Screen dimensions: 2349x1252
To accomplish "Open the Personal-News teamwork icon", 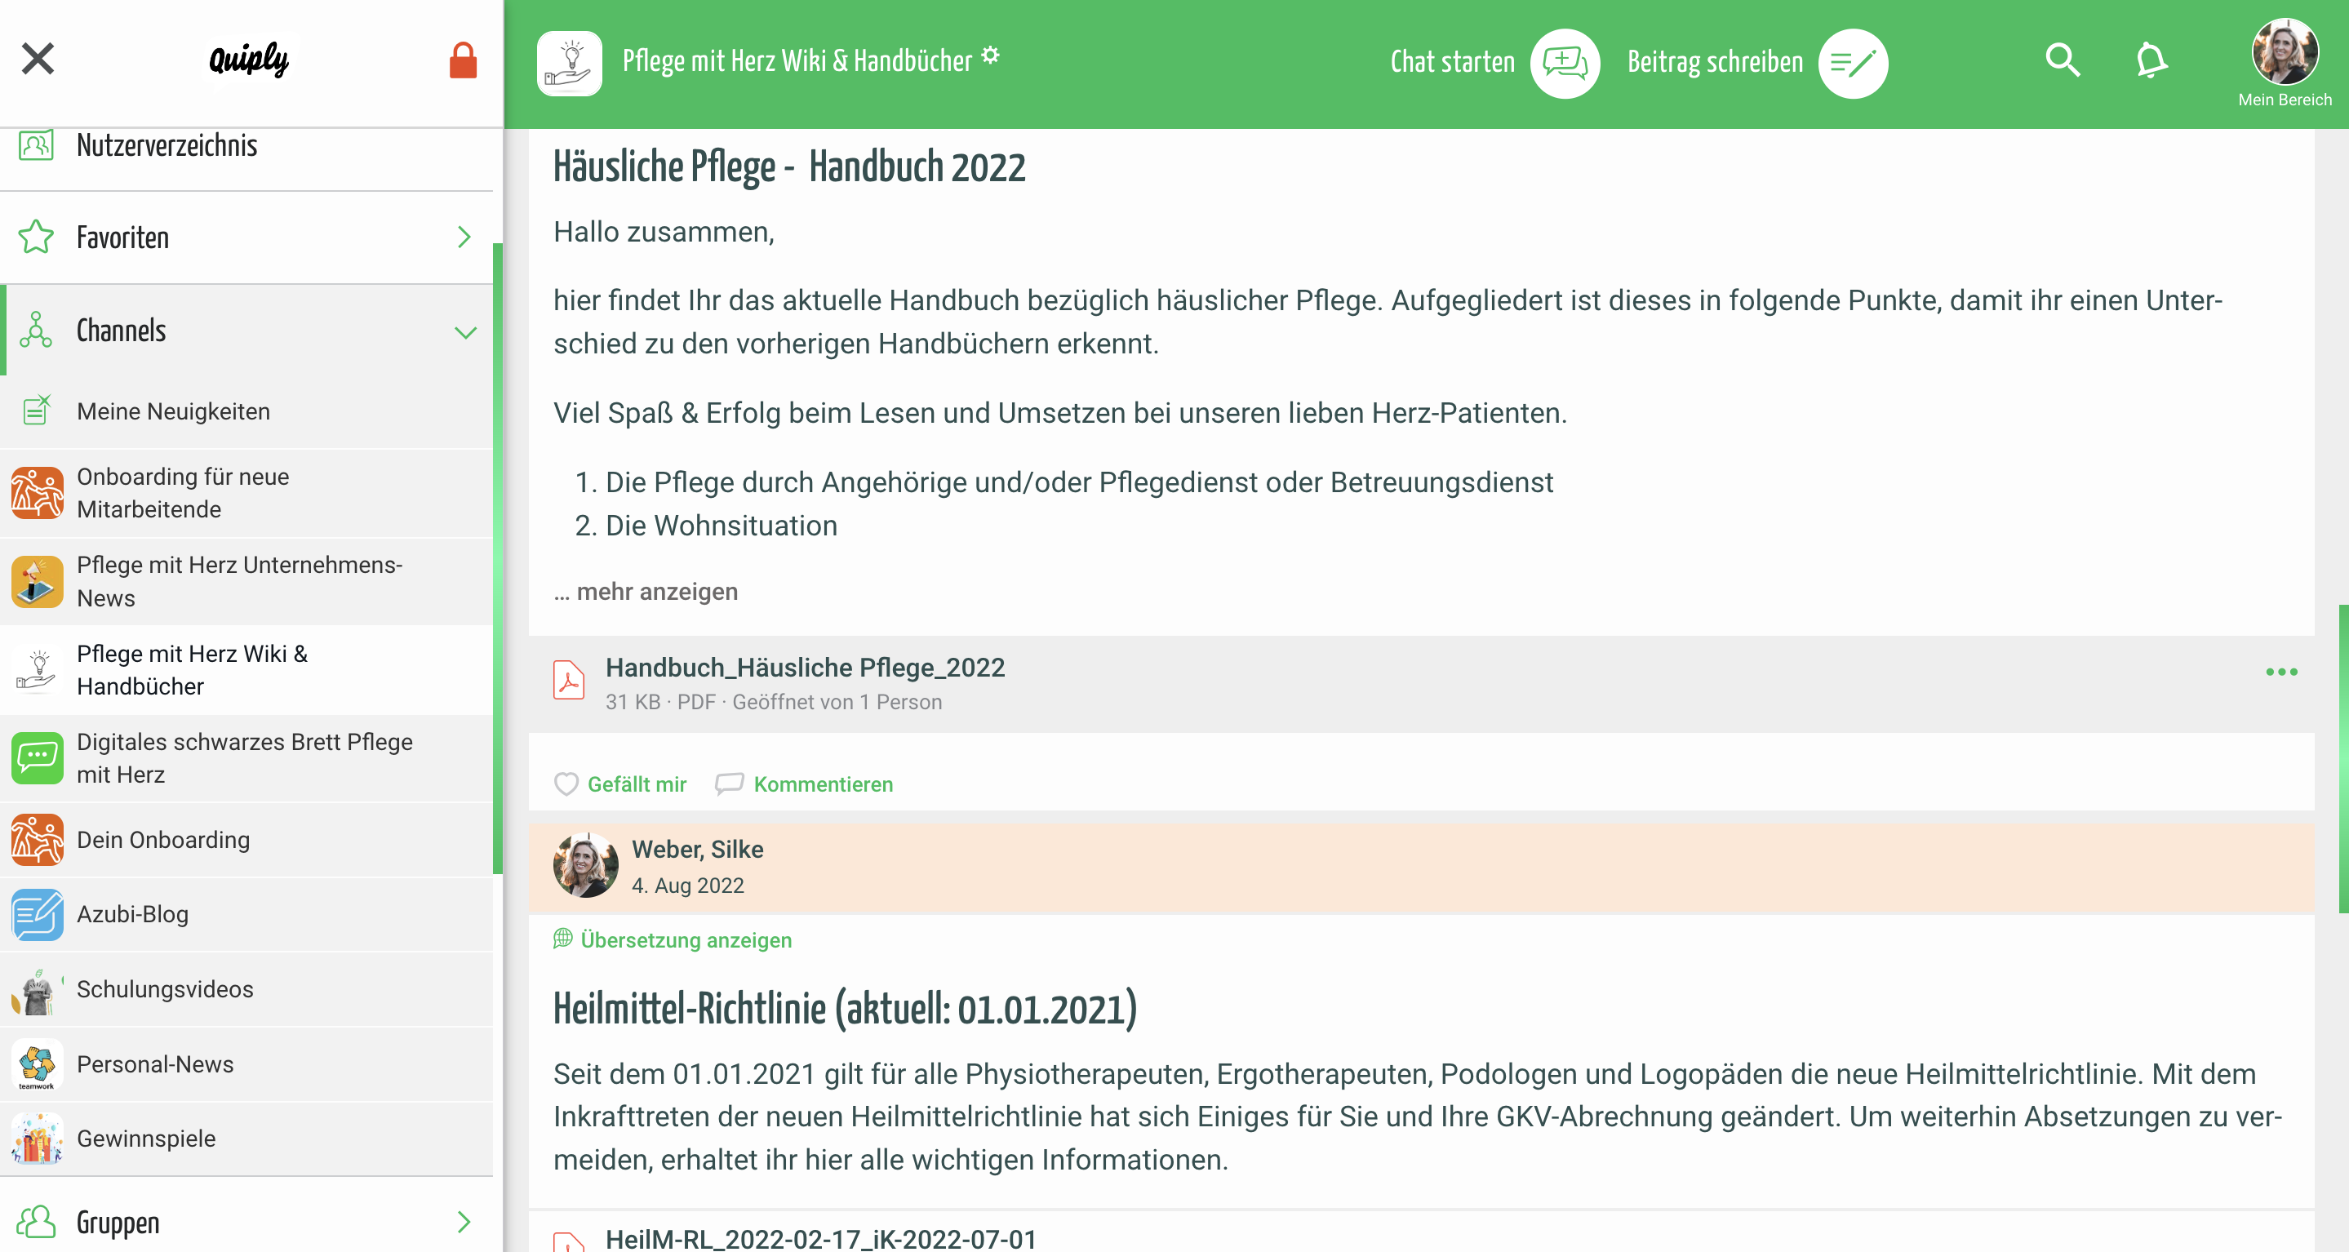I will point(38,1064).
